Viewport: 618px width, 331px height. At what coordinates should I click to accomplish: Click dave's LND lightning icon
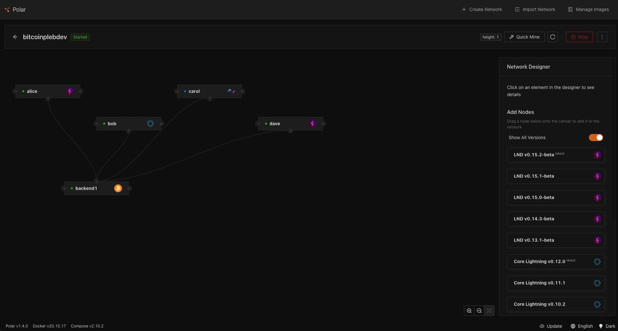(x=312, y=124)
